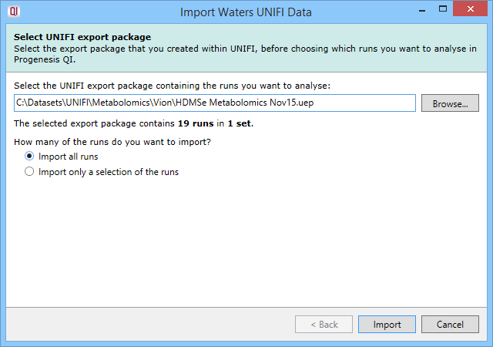This screenshot has height=347, width=493.
Task: Click the 'Import Waters UNIFI Data' title text
Action: (x=246, y=12)
